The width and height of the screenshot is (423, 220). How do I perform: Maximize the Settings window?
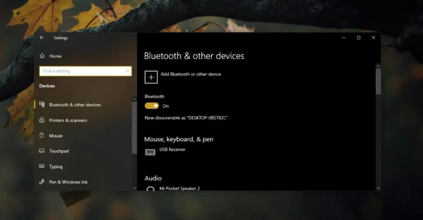point(358,38)
